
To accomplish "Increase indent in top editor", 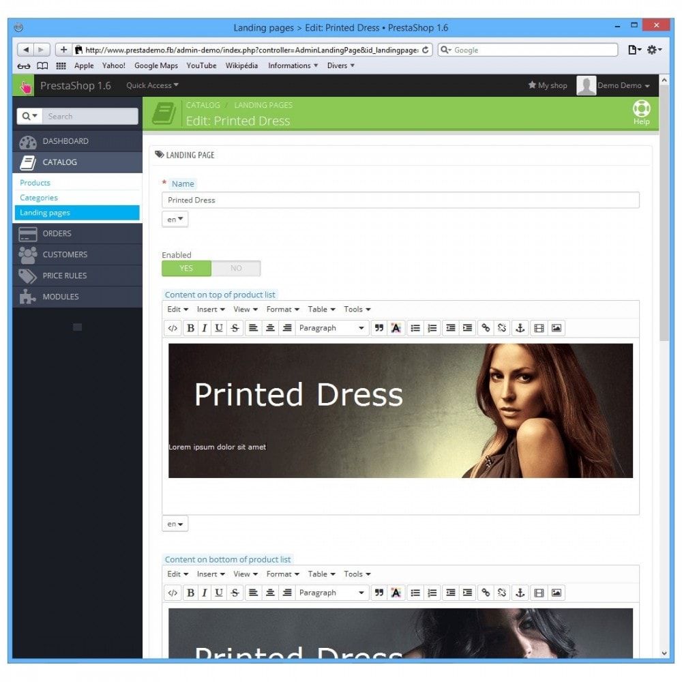I will pos(468,328).
